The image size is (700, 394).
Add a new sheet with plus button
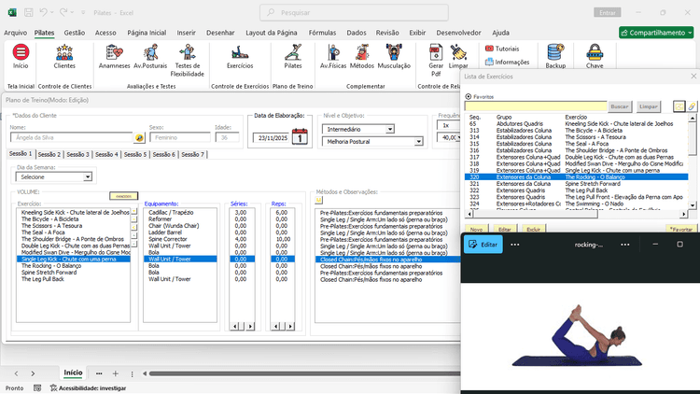click(x=115, y=373)
